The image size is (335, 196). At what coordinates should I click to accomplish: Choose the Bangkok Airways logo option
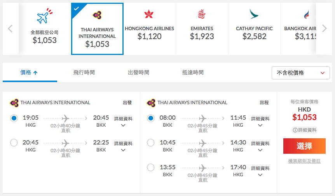[306, 14]
